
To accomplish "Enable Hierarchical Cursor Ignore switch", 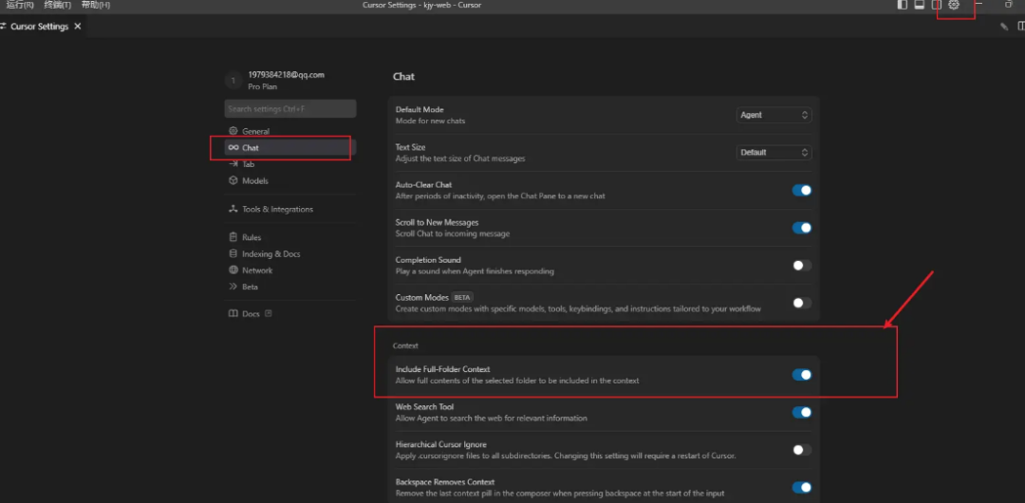I will click(802, 450).
